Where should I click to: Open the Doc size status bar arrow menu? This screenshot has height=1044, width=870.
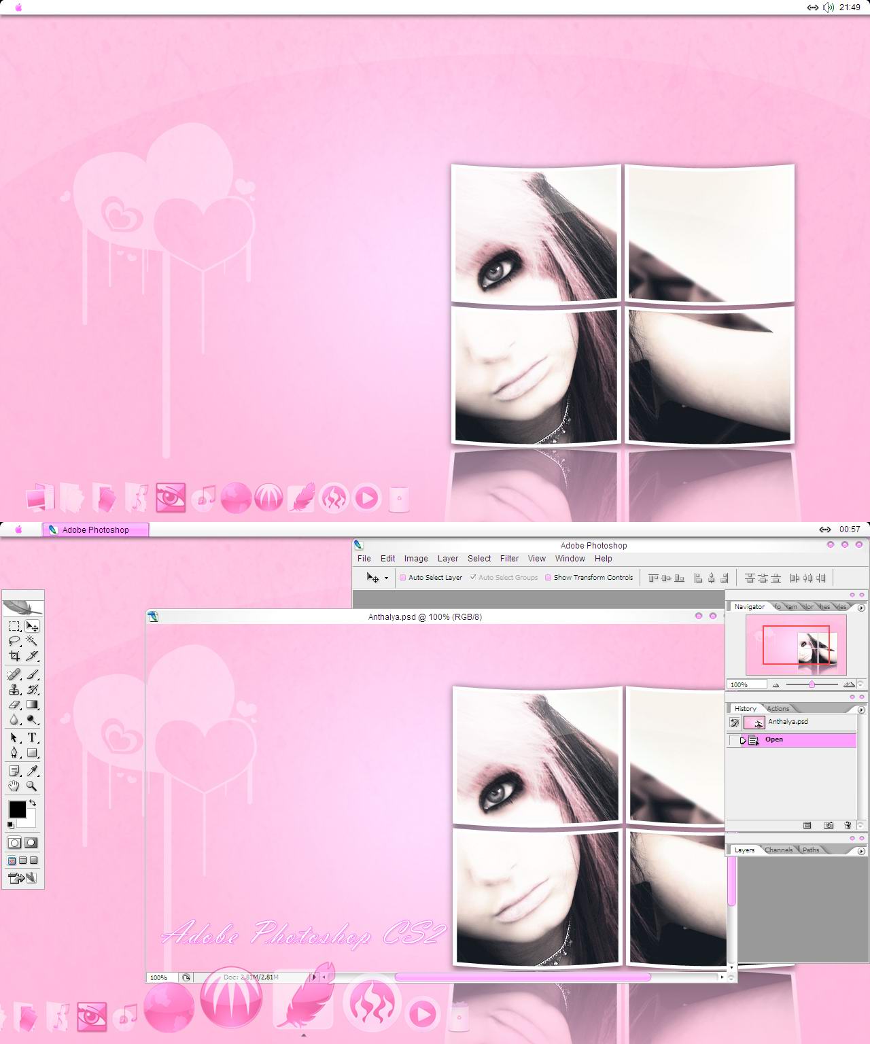314,977
